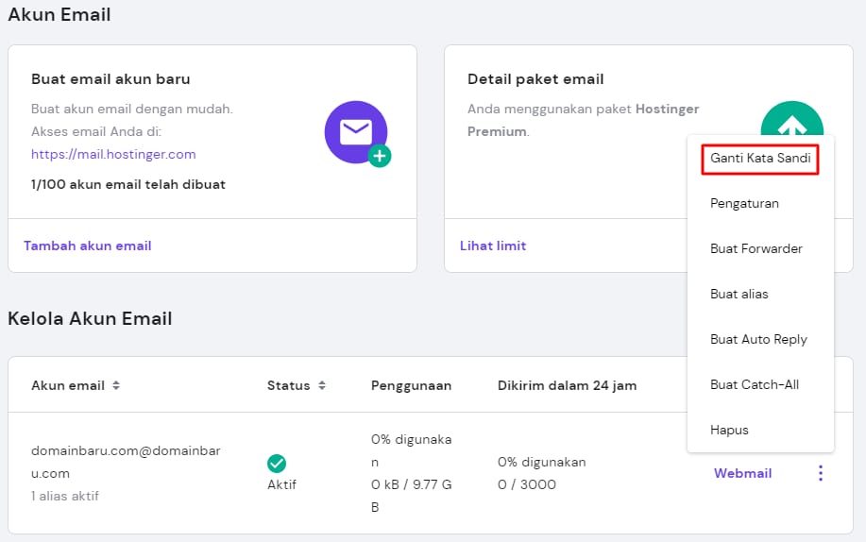
Task: Click the purple envelope new email icon
Action: pos(356,132)
